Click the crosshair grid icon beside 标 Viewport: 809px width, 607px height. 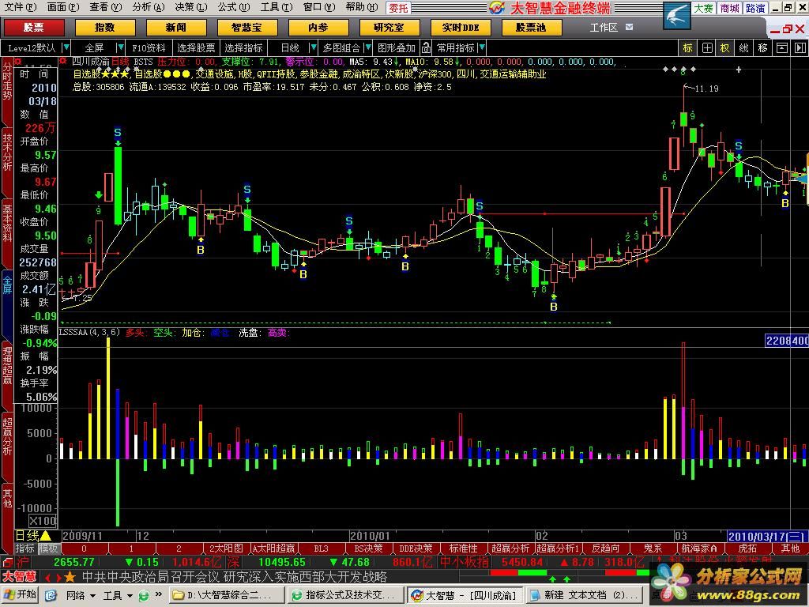coord(706,47)
